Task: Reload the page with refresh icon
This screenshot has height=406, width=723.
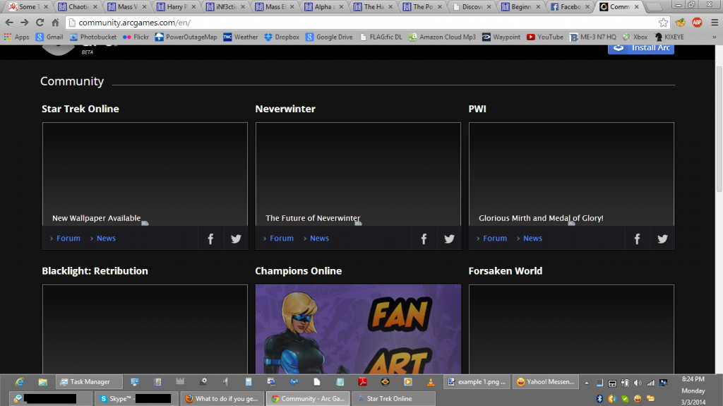Action: (40, 22)
